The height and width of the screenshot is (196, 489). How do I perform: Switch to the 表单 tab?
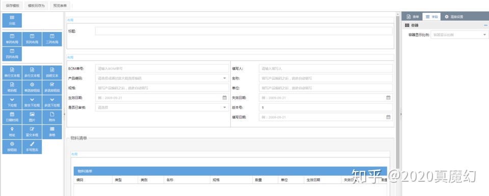[x=413, y=17]
